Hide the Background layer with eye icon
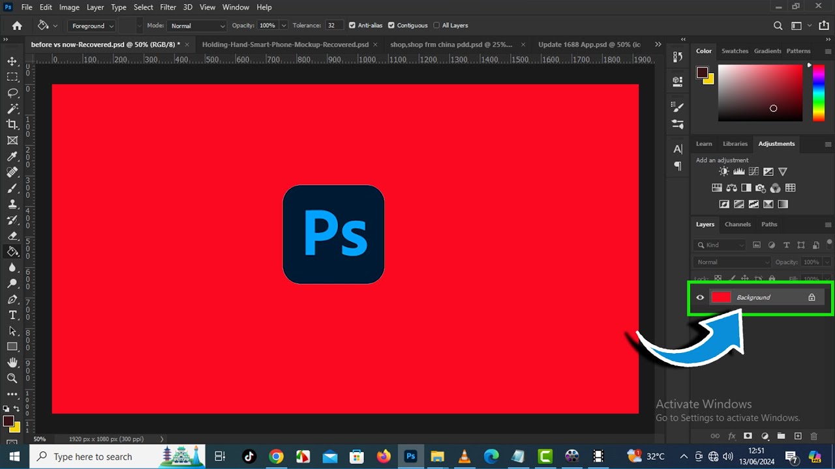The width and height of the screenshot is (835, 469). (x=700, y=298)
